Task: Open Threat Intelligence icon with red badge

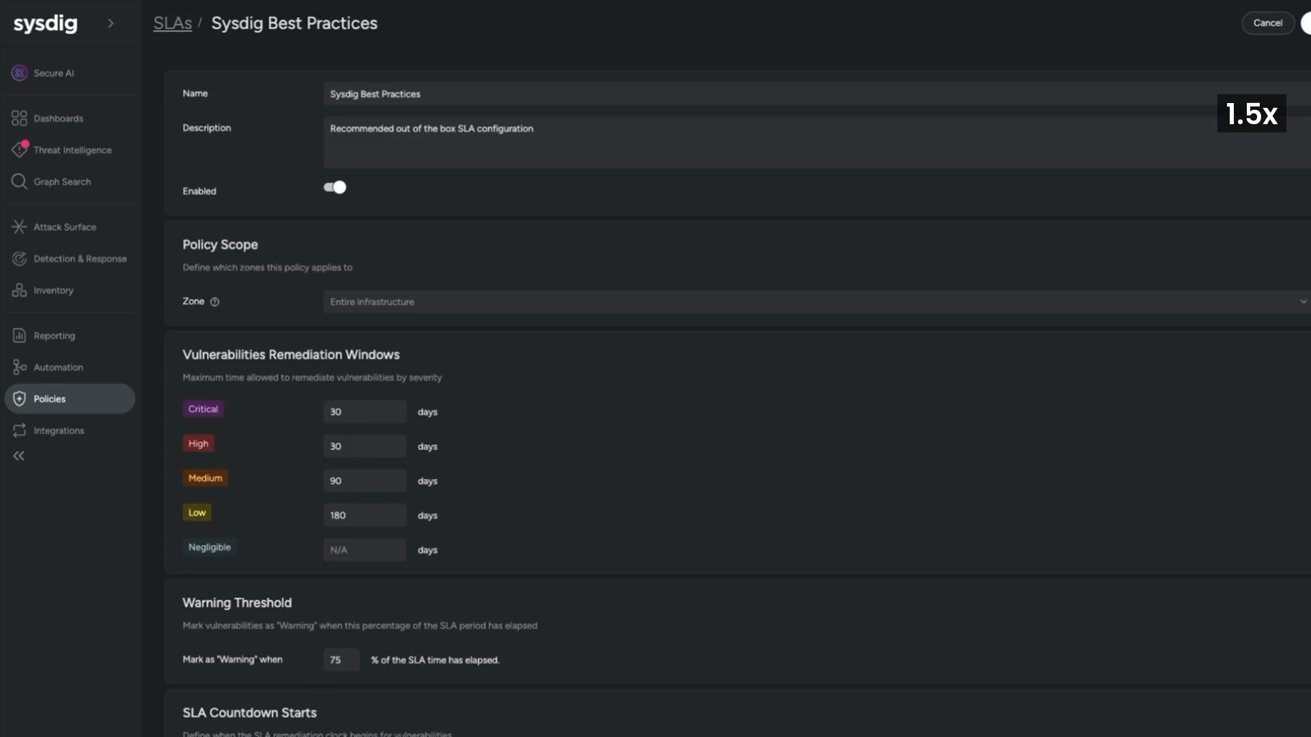Action: [19, 149]
